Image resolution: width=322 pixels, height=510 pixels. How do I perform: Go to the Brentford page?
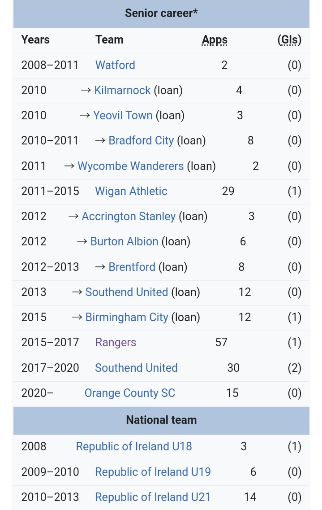click(132, 267)
